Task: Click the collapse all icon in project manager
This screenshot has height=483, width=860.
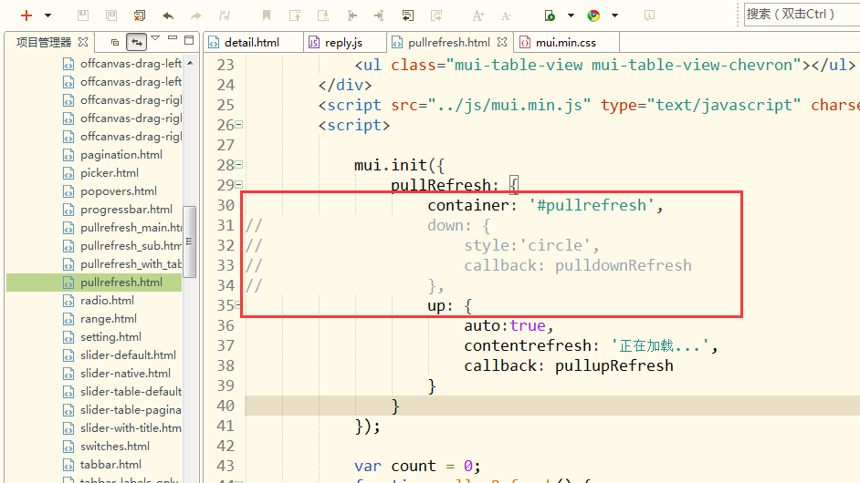Action: [x=115, y=42]
